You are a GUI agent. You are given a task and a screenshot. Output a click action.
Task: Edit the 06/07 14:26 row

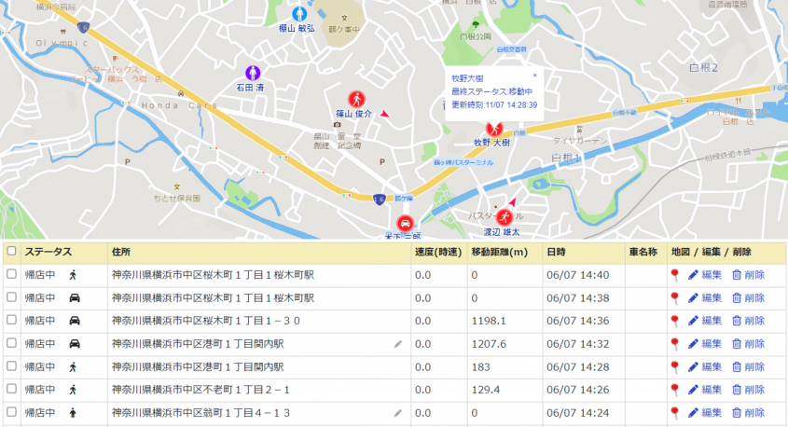click(705, 390)
